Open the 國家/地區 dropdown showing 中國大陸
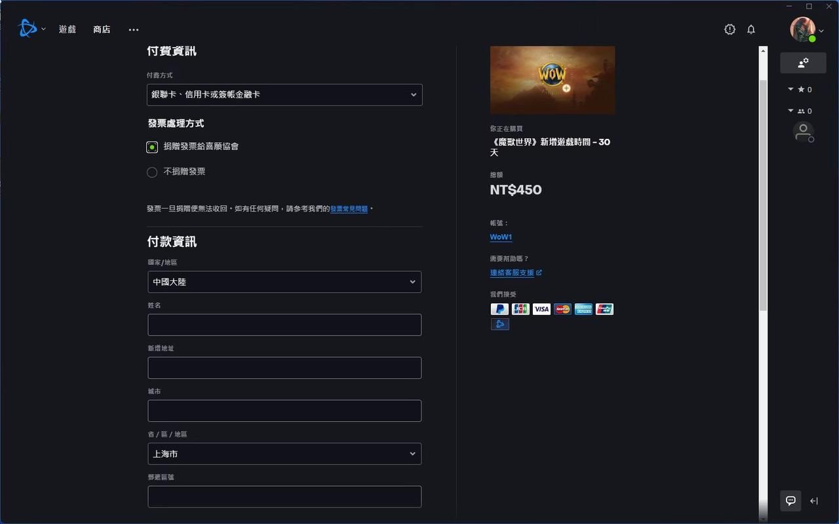 [x=284, y=282]
